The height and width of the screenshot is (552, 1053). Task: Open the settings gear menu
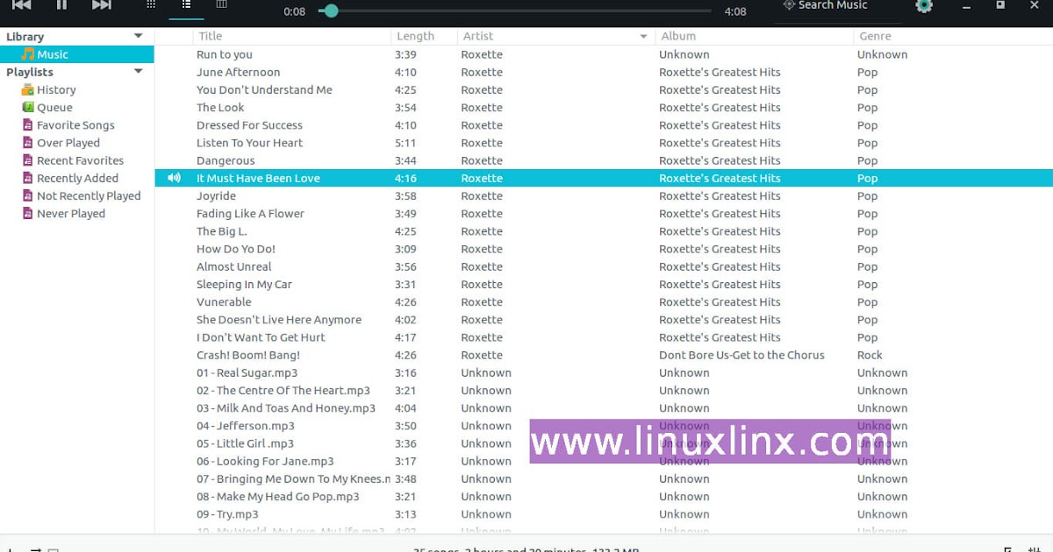click(924, 5)
